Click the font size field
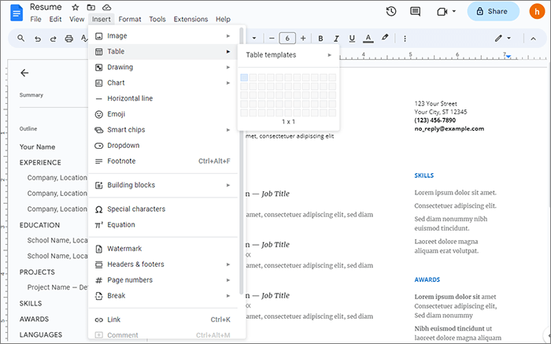 pyautogui.click(x=287, y=39)
